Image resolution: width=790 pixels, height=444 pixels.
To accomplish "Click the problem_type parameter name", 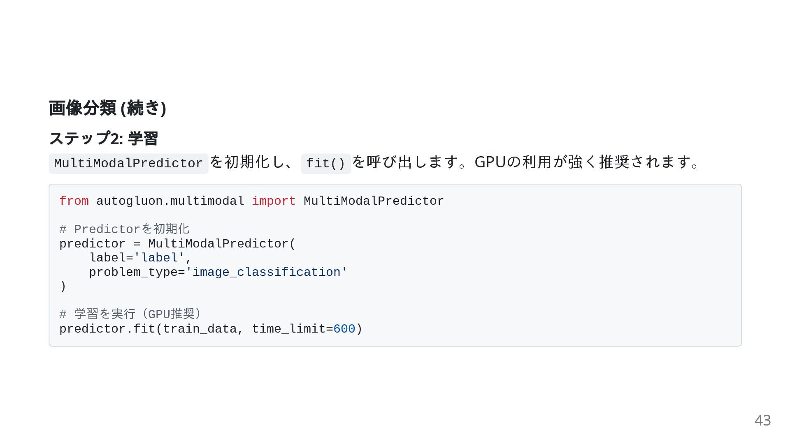I will coord(133,272).
